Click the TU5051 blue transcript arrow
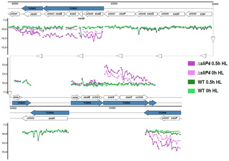The height and width of the screenshot is (161, 229). pyautogui.click(x=73, y=8)
